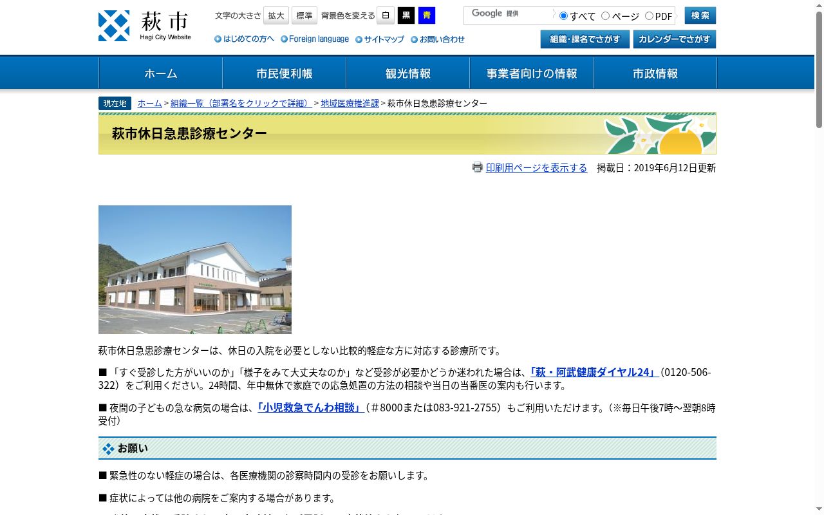The image size is (824, 515).
Task: Open カレンダーでさがす
Action: point(675,39)
